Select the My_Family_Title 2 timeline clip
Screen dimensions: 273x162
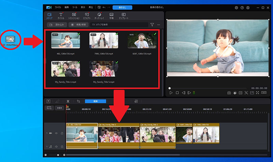coord(158,135)
